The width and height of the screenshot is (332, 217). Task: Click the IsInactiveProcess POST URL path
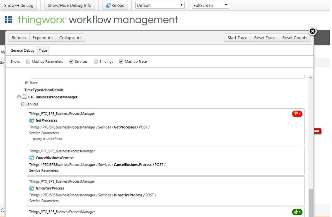point(93,195)
